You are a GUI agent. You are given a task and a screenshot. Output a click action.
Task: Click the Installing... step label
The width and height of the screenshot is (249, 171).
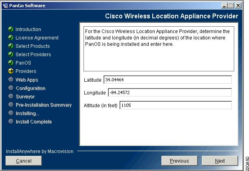(28, 113)
